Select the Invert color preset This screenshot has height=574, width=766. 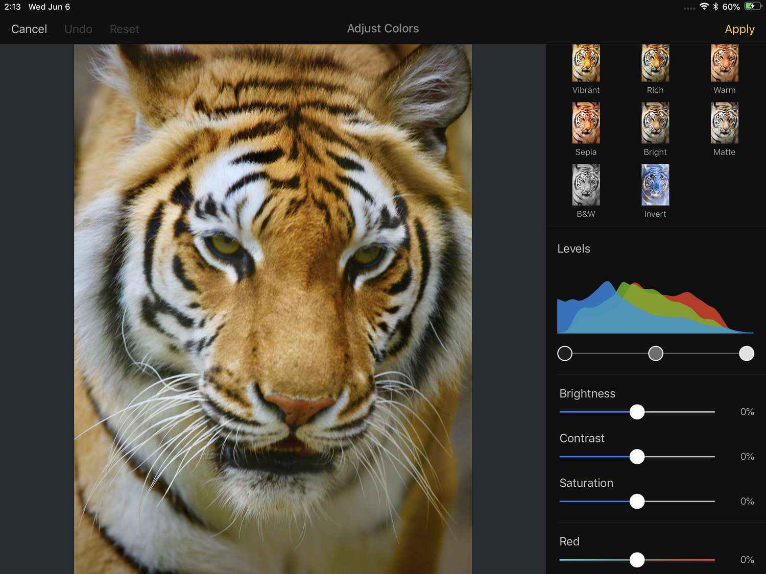tap(655, 185)
